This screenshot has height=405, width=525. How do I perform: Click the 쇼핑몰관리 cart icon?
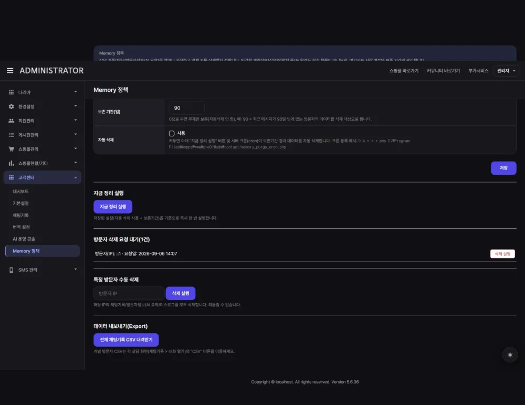pos(12,149)
